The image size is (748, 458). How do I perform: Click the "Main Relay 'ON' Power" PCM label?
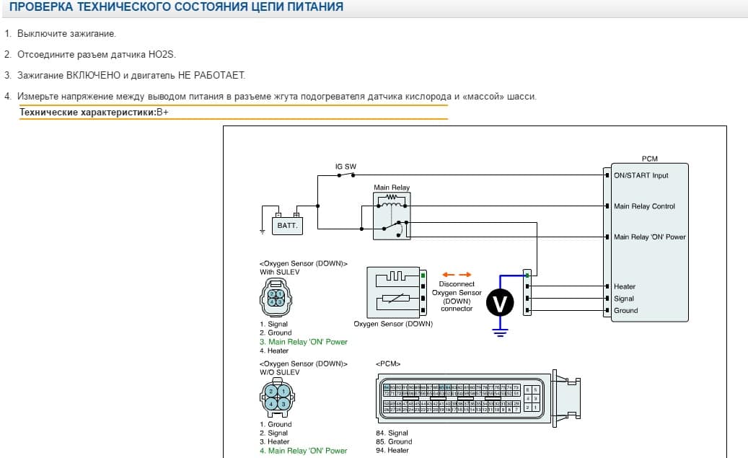click(x=649, y=237)
